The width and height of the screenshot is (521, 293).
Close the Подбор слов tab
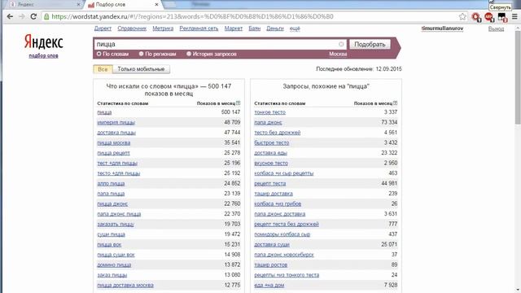tap(156, 5)
